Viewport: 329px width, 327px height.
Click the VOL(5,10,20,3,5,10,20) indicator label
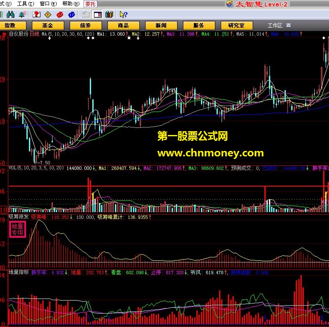[36, 168]
